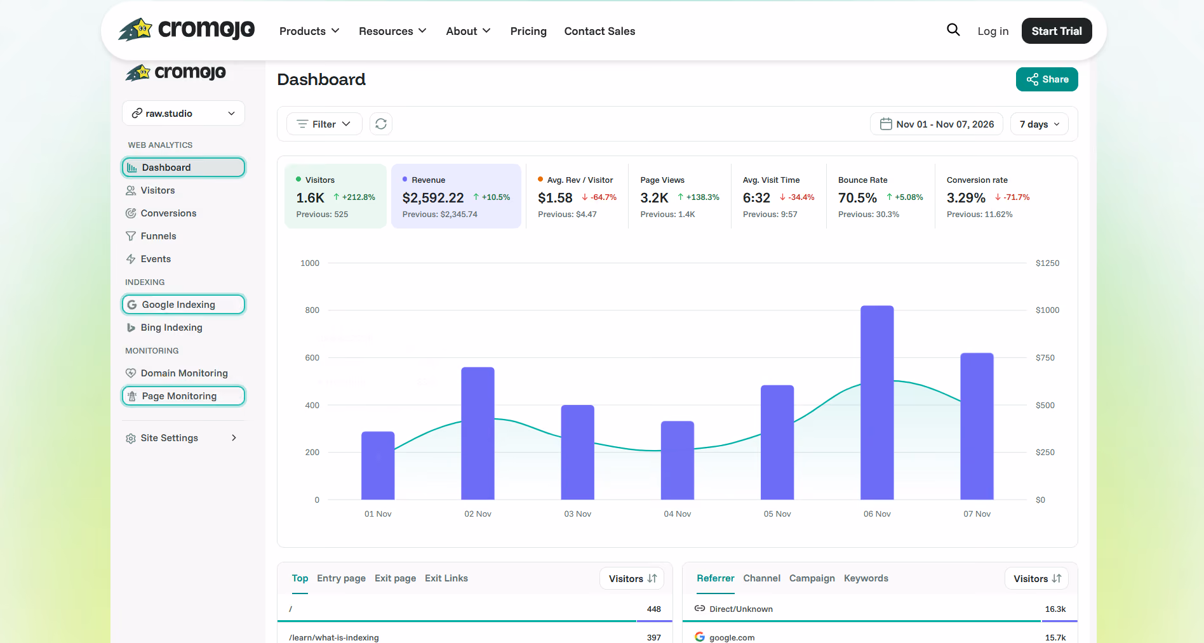Click the Share button

click(1047, 79)
